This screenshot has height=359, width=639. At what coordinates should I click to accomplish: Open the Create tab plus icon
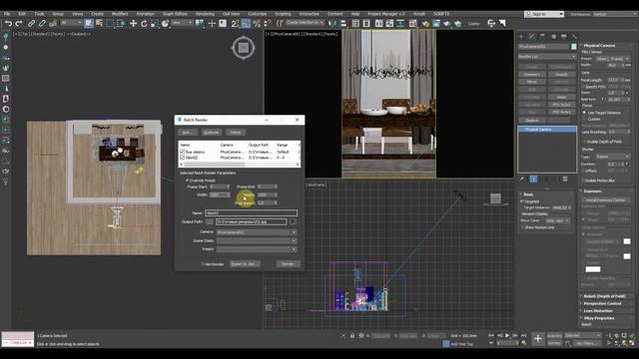521,37
